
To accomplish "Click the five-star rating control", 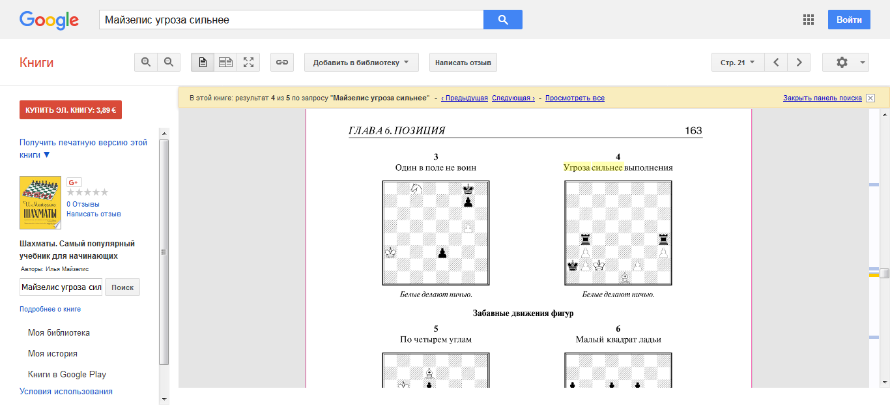I will click(x=87, y=193).
